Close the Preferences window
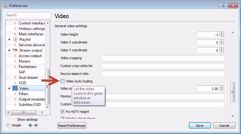The width and height of the screenshot is (241, 134). (x=233, y=6)
